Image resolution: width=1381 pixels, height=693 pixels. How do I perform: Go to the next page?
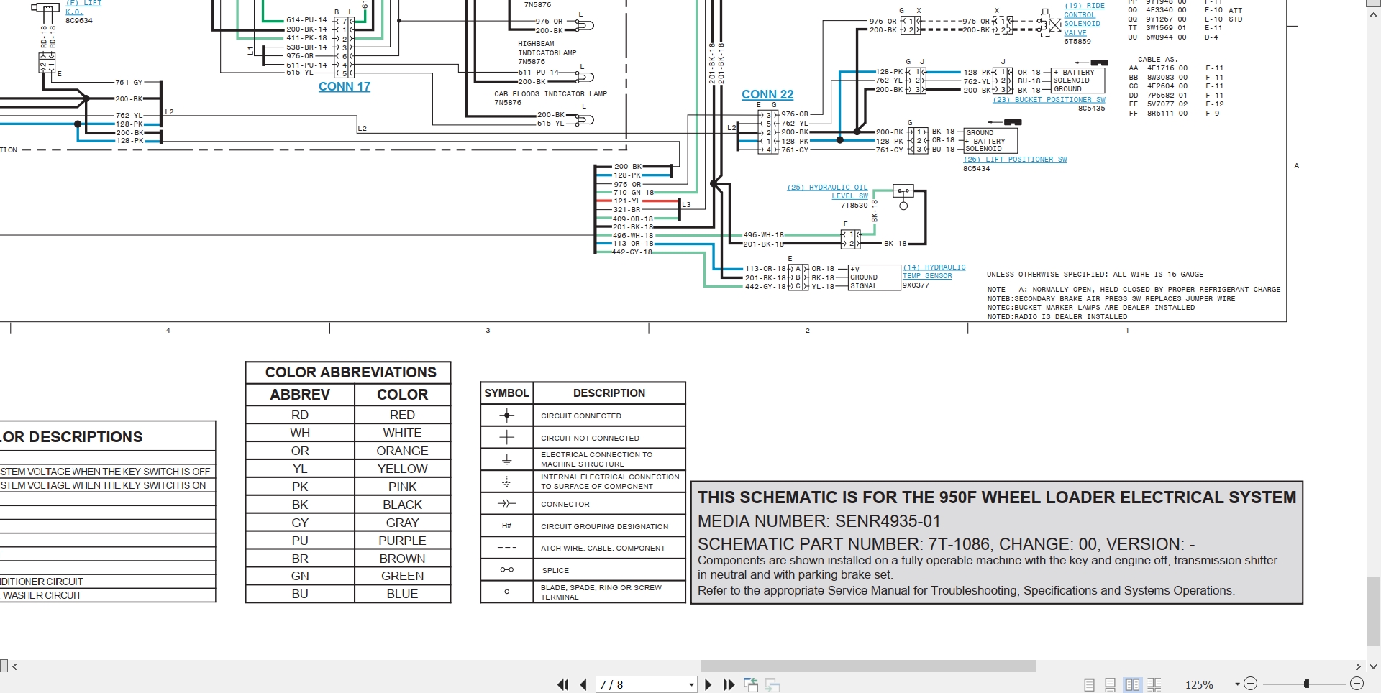coord(708,685)
